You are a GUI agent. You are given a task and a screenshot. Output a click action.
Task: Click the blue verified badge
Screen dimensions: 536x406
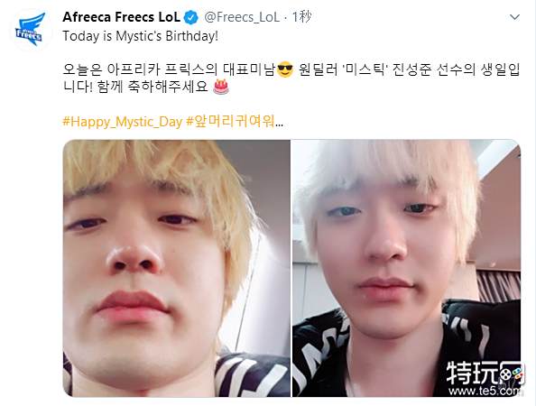pyautogui.click(x=191, y=17)
